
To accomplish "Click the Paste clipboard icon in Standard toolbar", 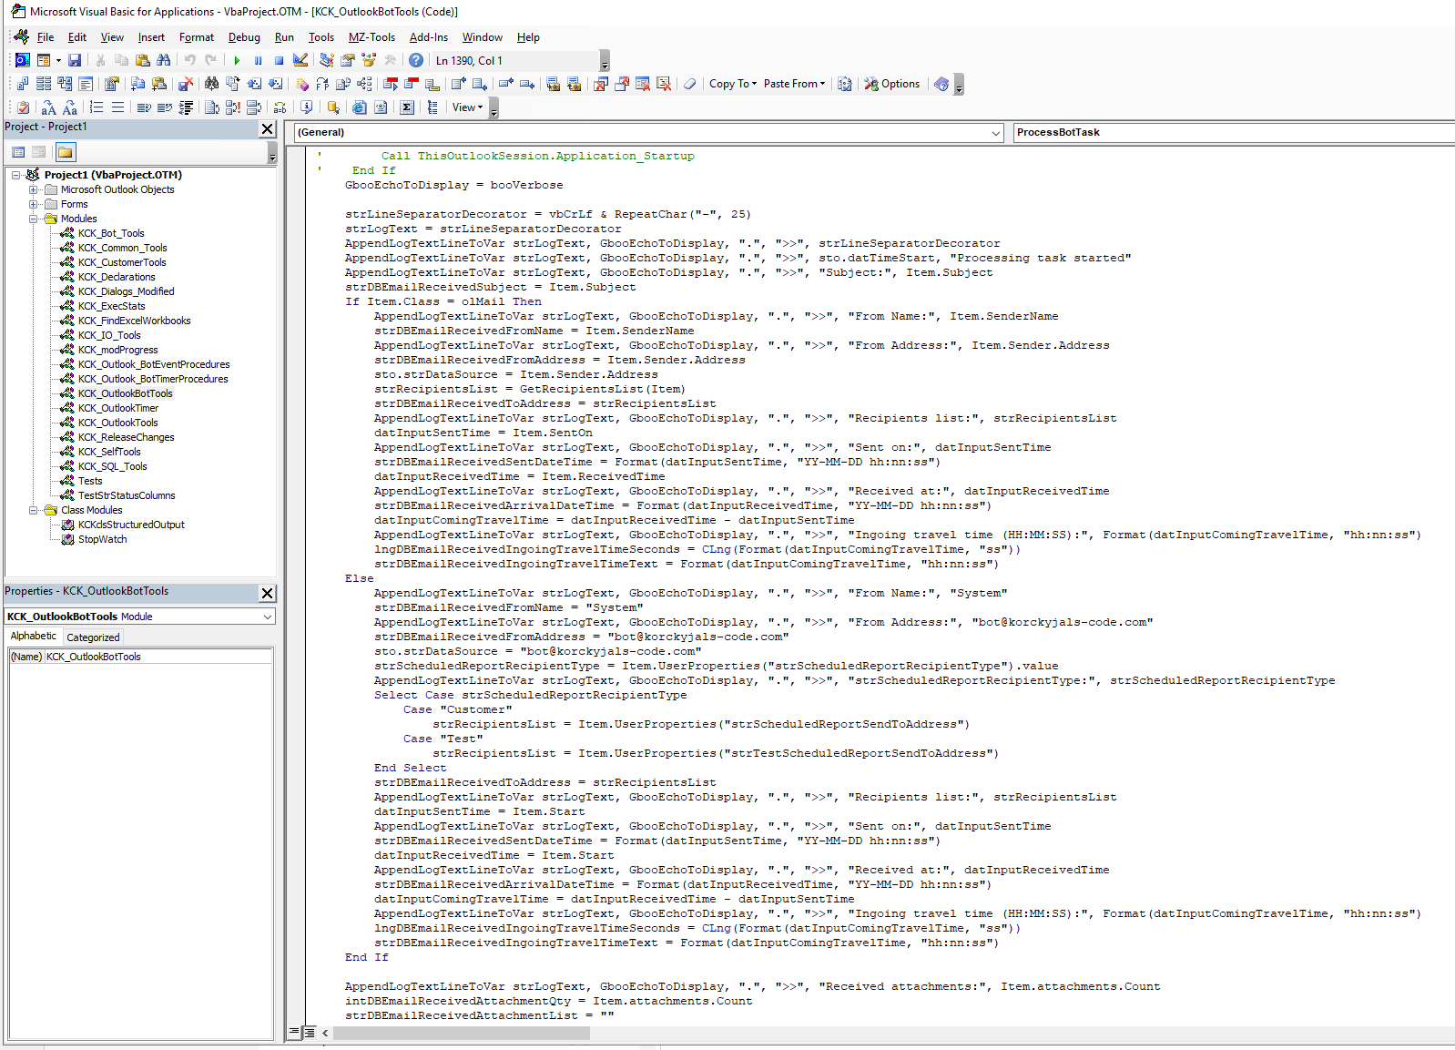I will [142, 60].
